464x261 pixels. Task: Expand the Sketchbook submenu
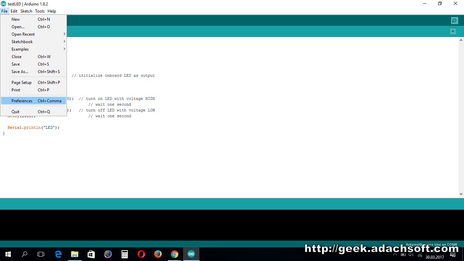[33, 42]
